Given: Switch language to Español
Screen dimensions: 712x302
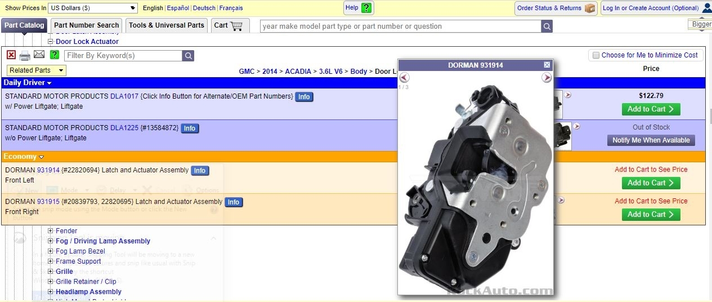Looking at the screenshot, I should coord(178,8).
